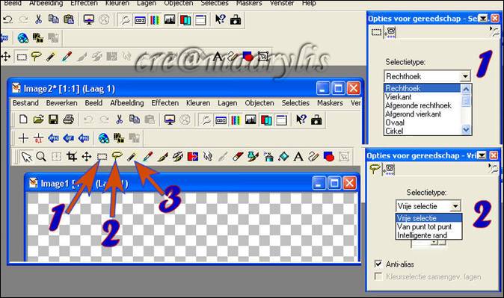Click the selection type list scrollbar down arrow
The image size is (504, 298).
466,130
